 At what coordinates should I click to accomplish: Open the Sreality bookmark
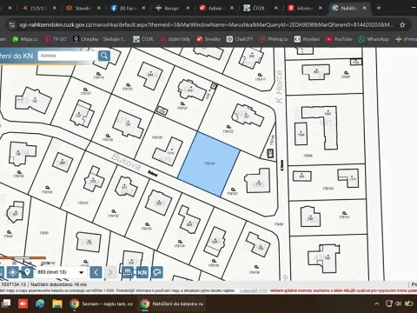tap(208, 39)
